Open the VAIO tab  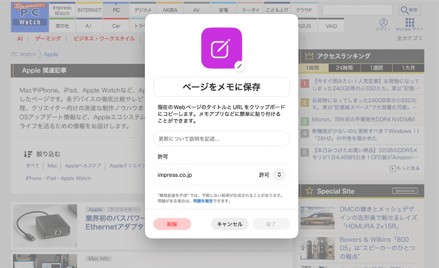(331, 26)
